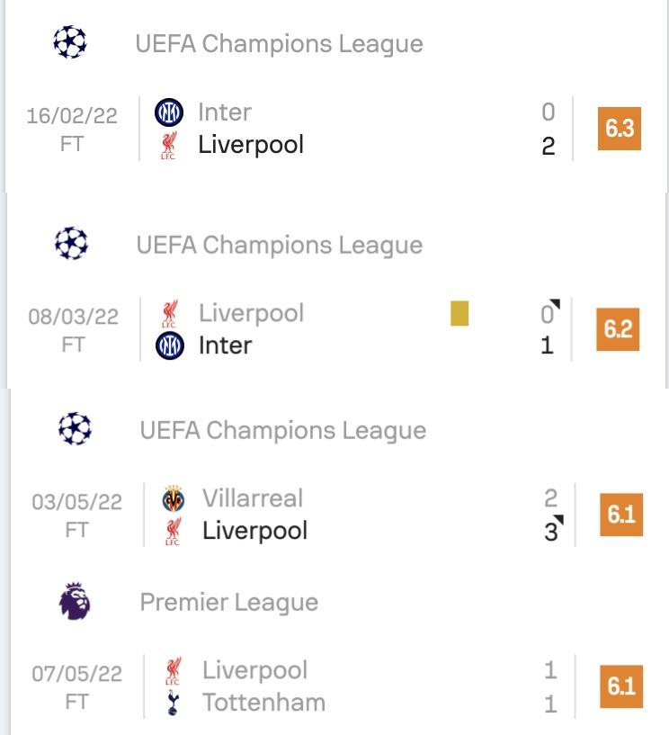This screenshot has height=735, width=669.
Task: Click the yellow card icon in the Liverpool row
Action: pos(459,313)
